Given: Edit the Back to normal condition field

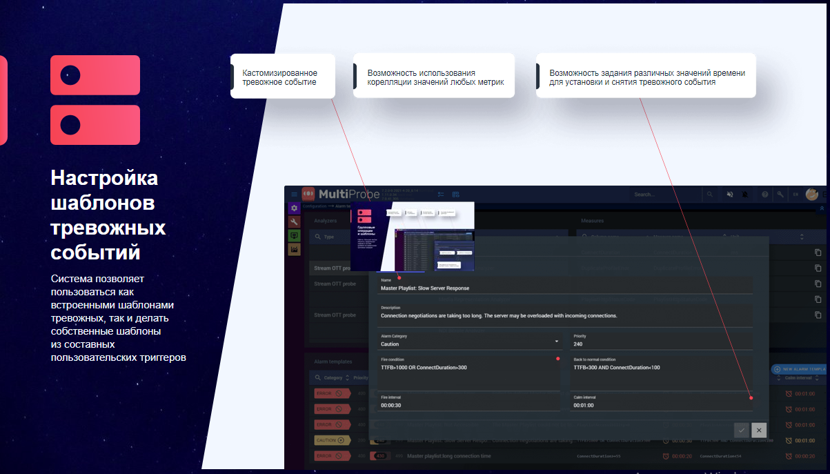Looking at the screenshot, I should tap(662, 373).
